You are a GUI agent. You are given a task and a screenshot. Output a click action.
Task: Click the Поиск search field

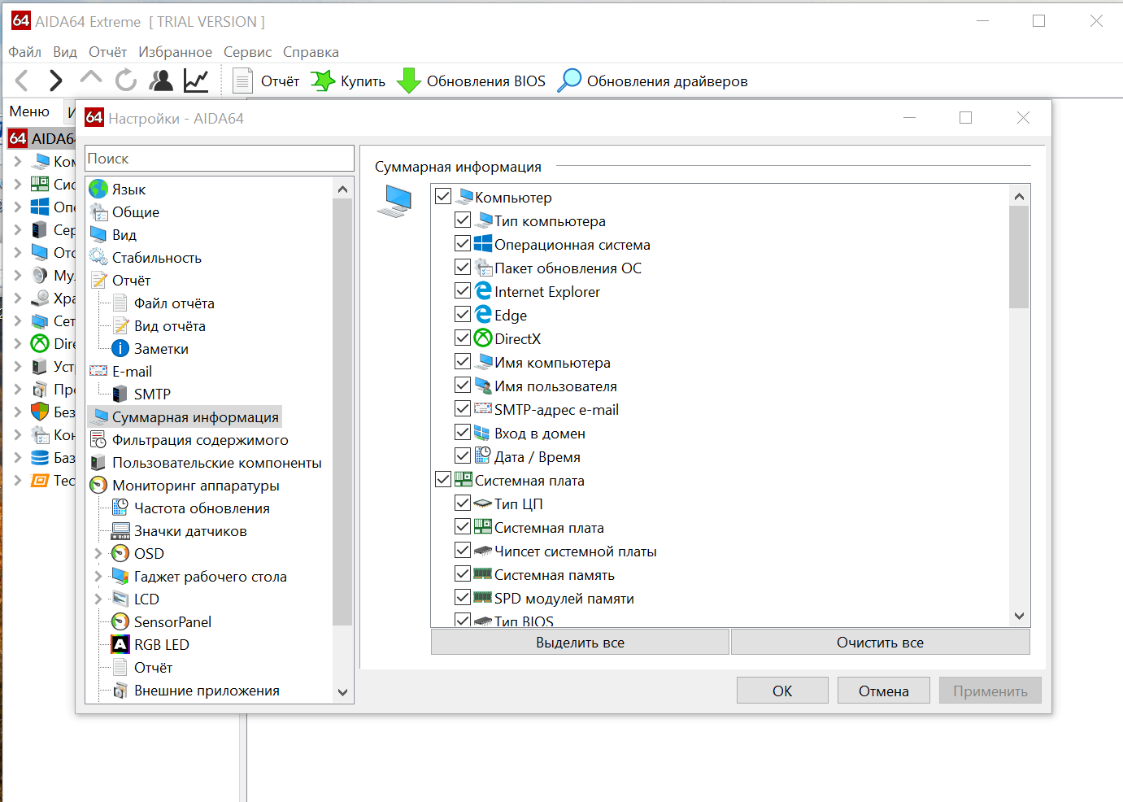(x=220, y=159)
